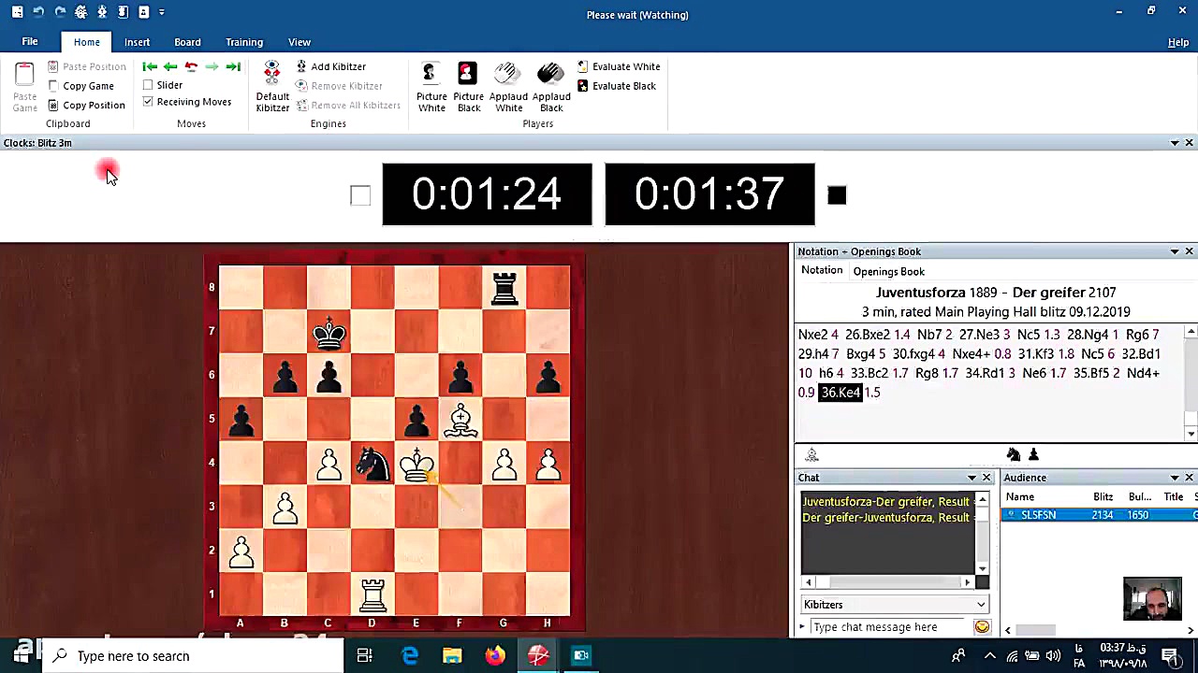1198x673 pixels.
Task: Show hidden system tray icons
Action: (989, 656)
